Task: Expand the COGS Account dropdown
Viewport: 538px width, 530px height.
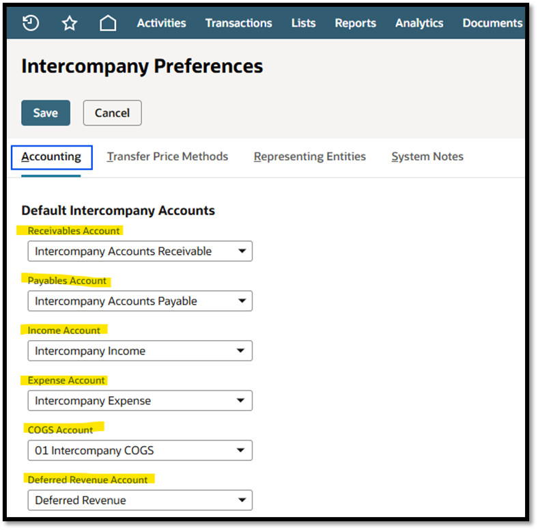Action: (140, 451)
